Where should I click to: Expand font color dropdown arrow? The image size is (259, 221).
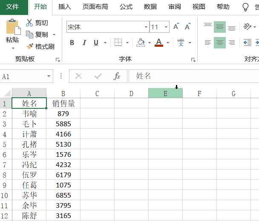point(168,42)
